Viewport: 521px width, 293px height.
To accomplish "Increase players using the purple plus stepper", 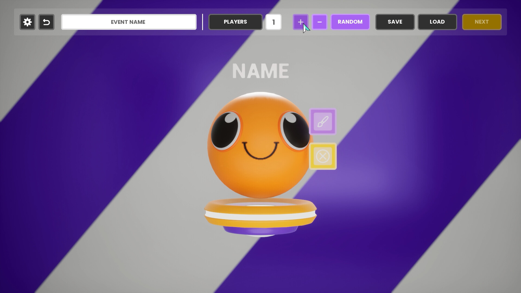I will 300,22.
